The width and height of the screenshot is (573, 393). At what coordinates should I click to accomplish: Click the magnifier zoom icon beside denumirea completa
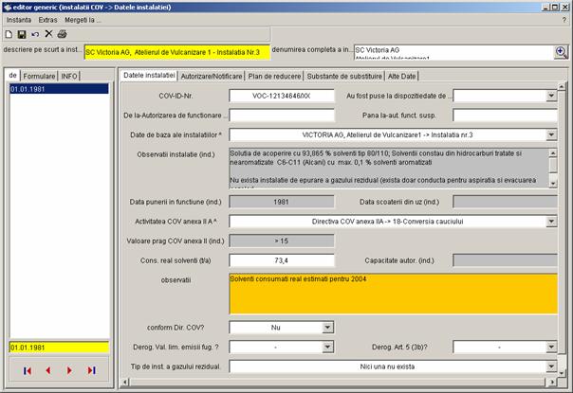pos(561,53)
